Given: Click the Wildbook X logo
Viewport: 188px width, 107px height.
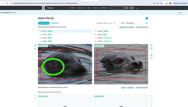Looking at the screenshot, I should click(x=43, y=8).
